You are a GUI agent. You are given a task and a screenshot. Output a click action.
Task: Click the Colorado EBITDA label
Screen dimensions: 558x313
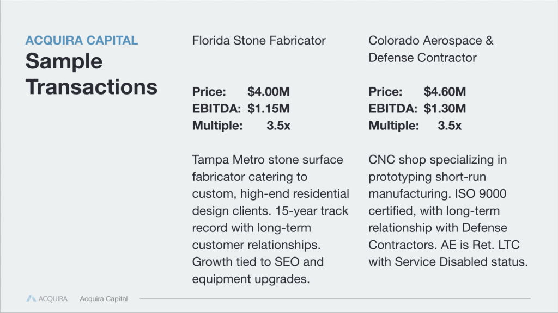pyautogui.click(x=392, y=109)
